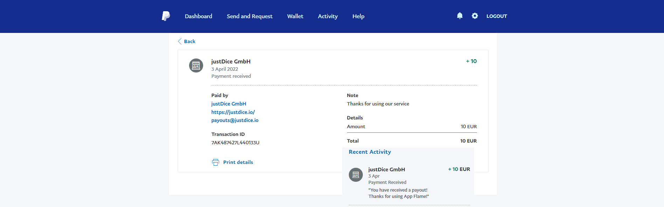Open the Dashboard menu item
The height and width of the screenshot is (207, 664).
pos(198,16)
